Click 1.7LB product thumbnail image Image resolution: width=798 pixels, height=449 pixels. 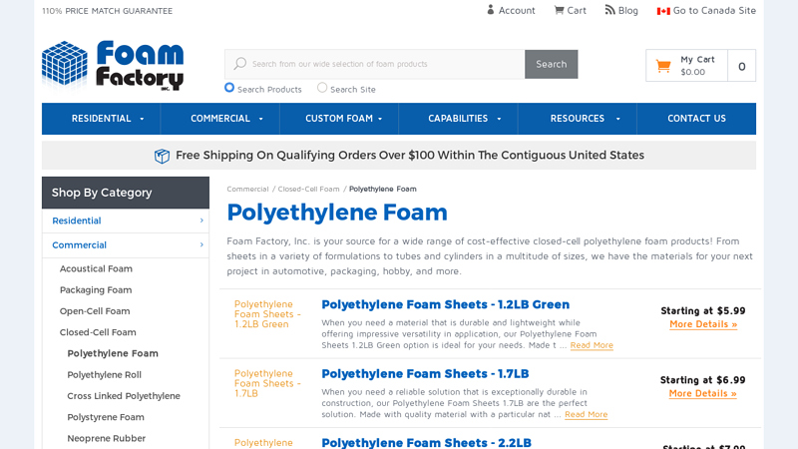pyautogui.click(x=267, y=383)
